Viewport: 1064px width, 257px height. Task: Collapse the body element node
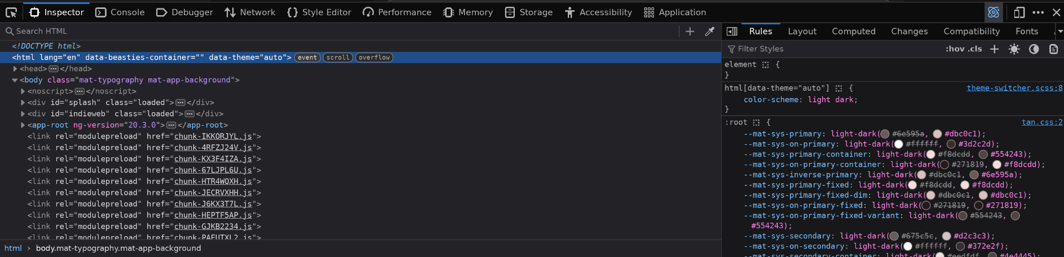coord(15,80)
